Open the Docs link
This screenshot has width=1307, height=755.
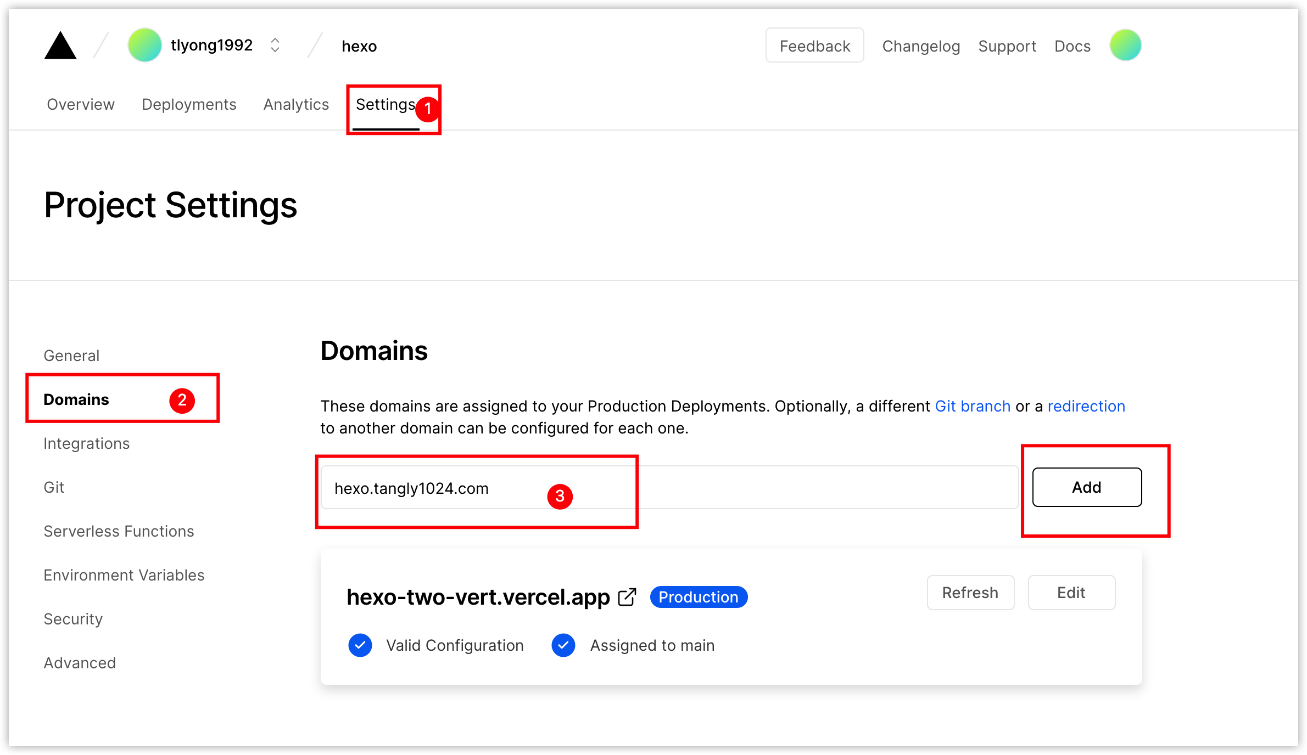[1073, 46]
